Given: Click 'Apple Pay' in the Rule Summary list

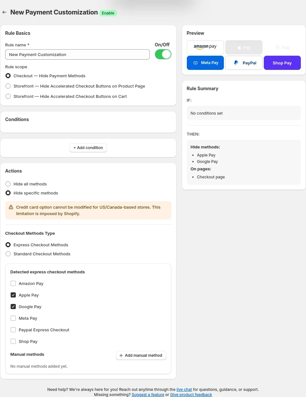Looking at the screenshot, I should (206, 155).
